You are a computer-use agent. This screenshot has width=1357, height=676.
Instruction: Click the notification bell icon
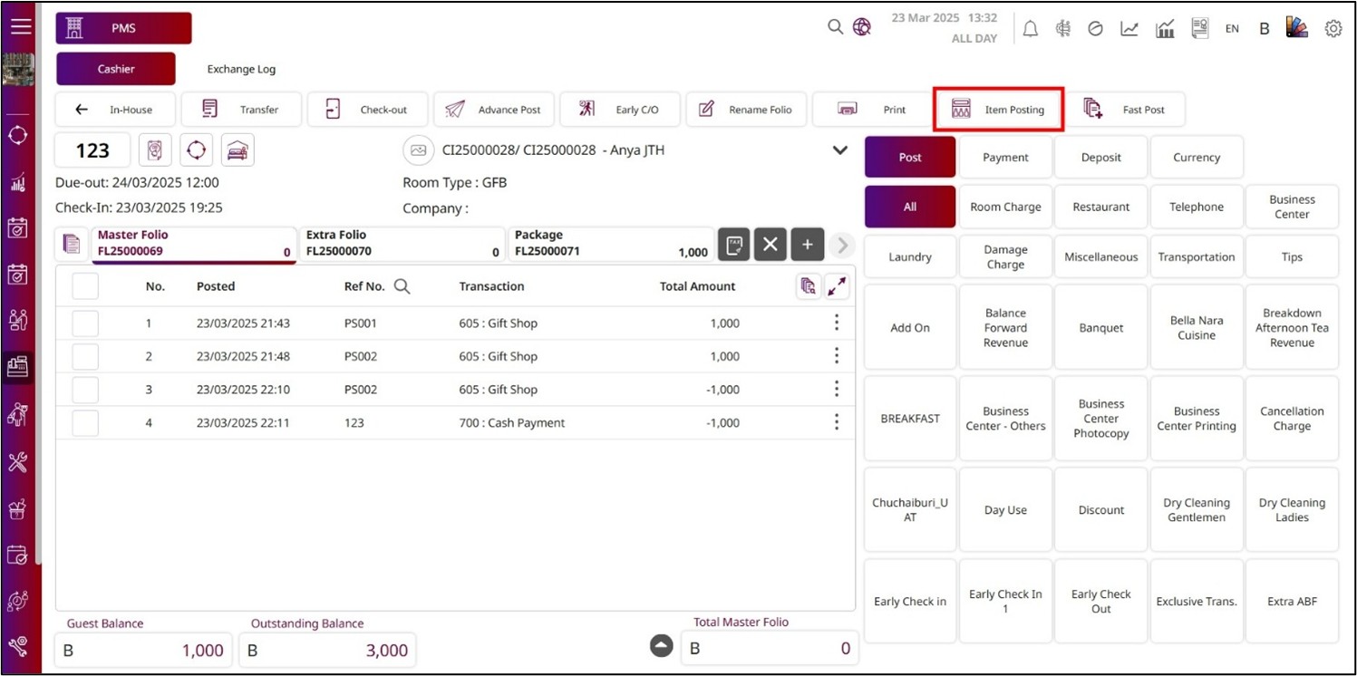[x=1031, y=29]
